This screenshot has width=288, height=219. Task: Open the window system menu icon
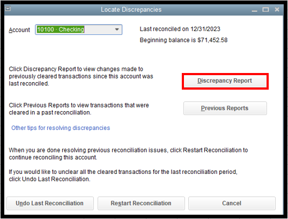point(8,9)
